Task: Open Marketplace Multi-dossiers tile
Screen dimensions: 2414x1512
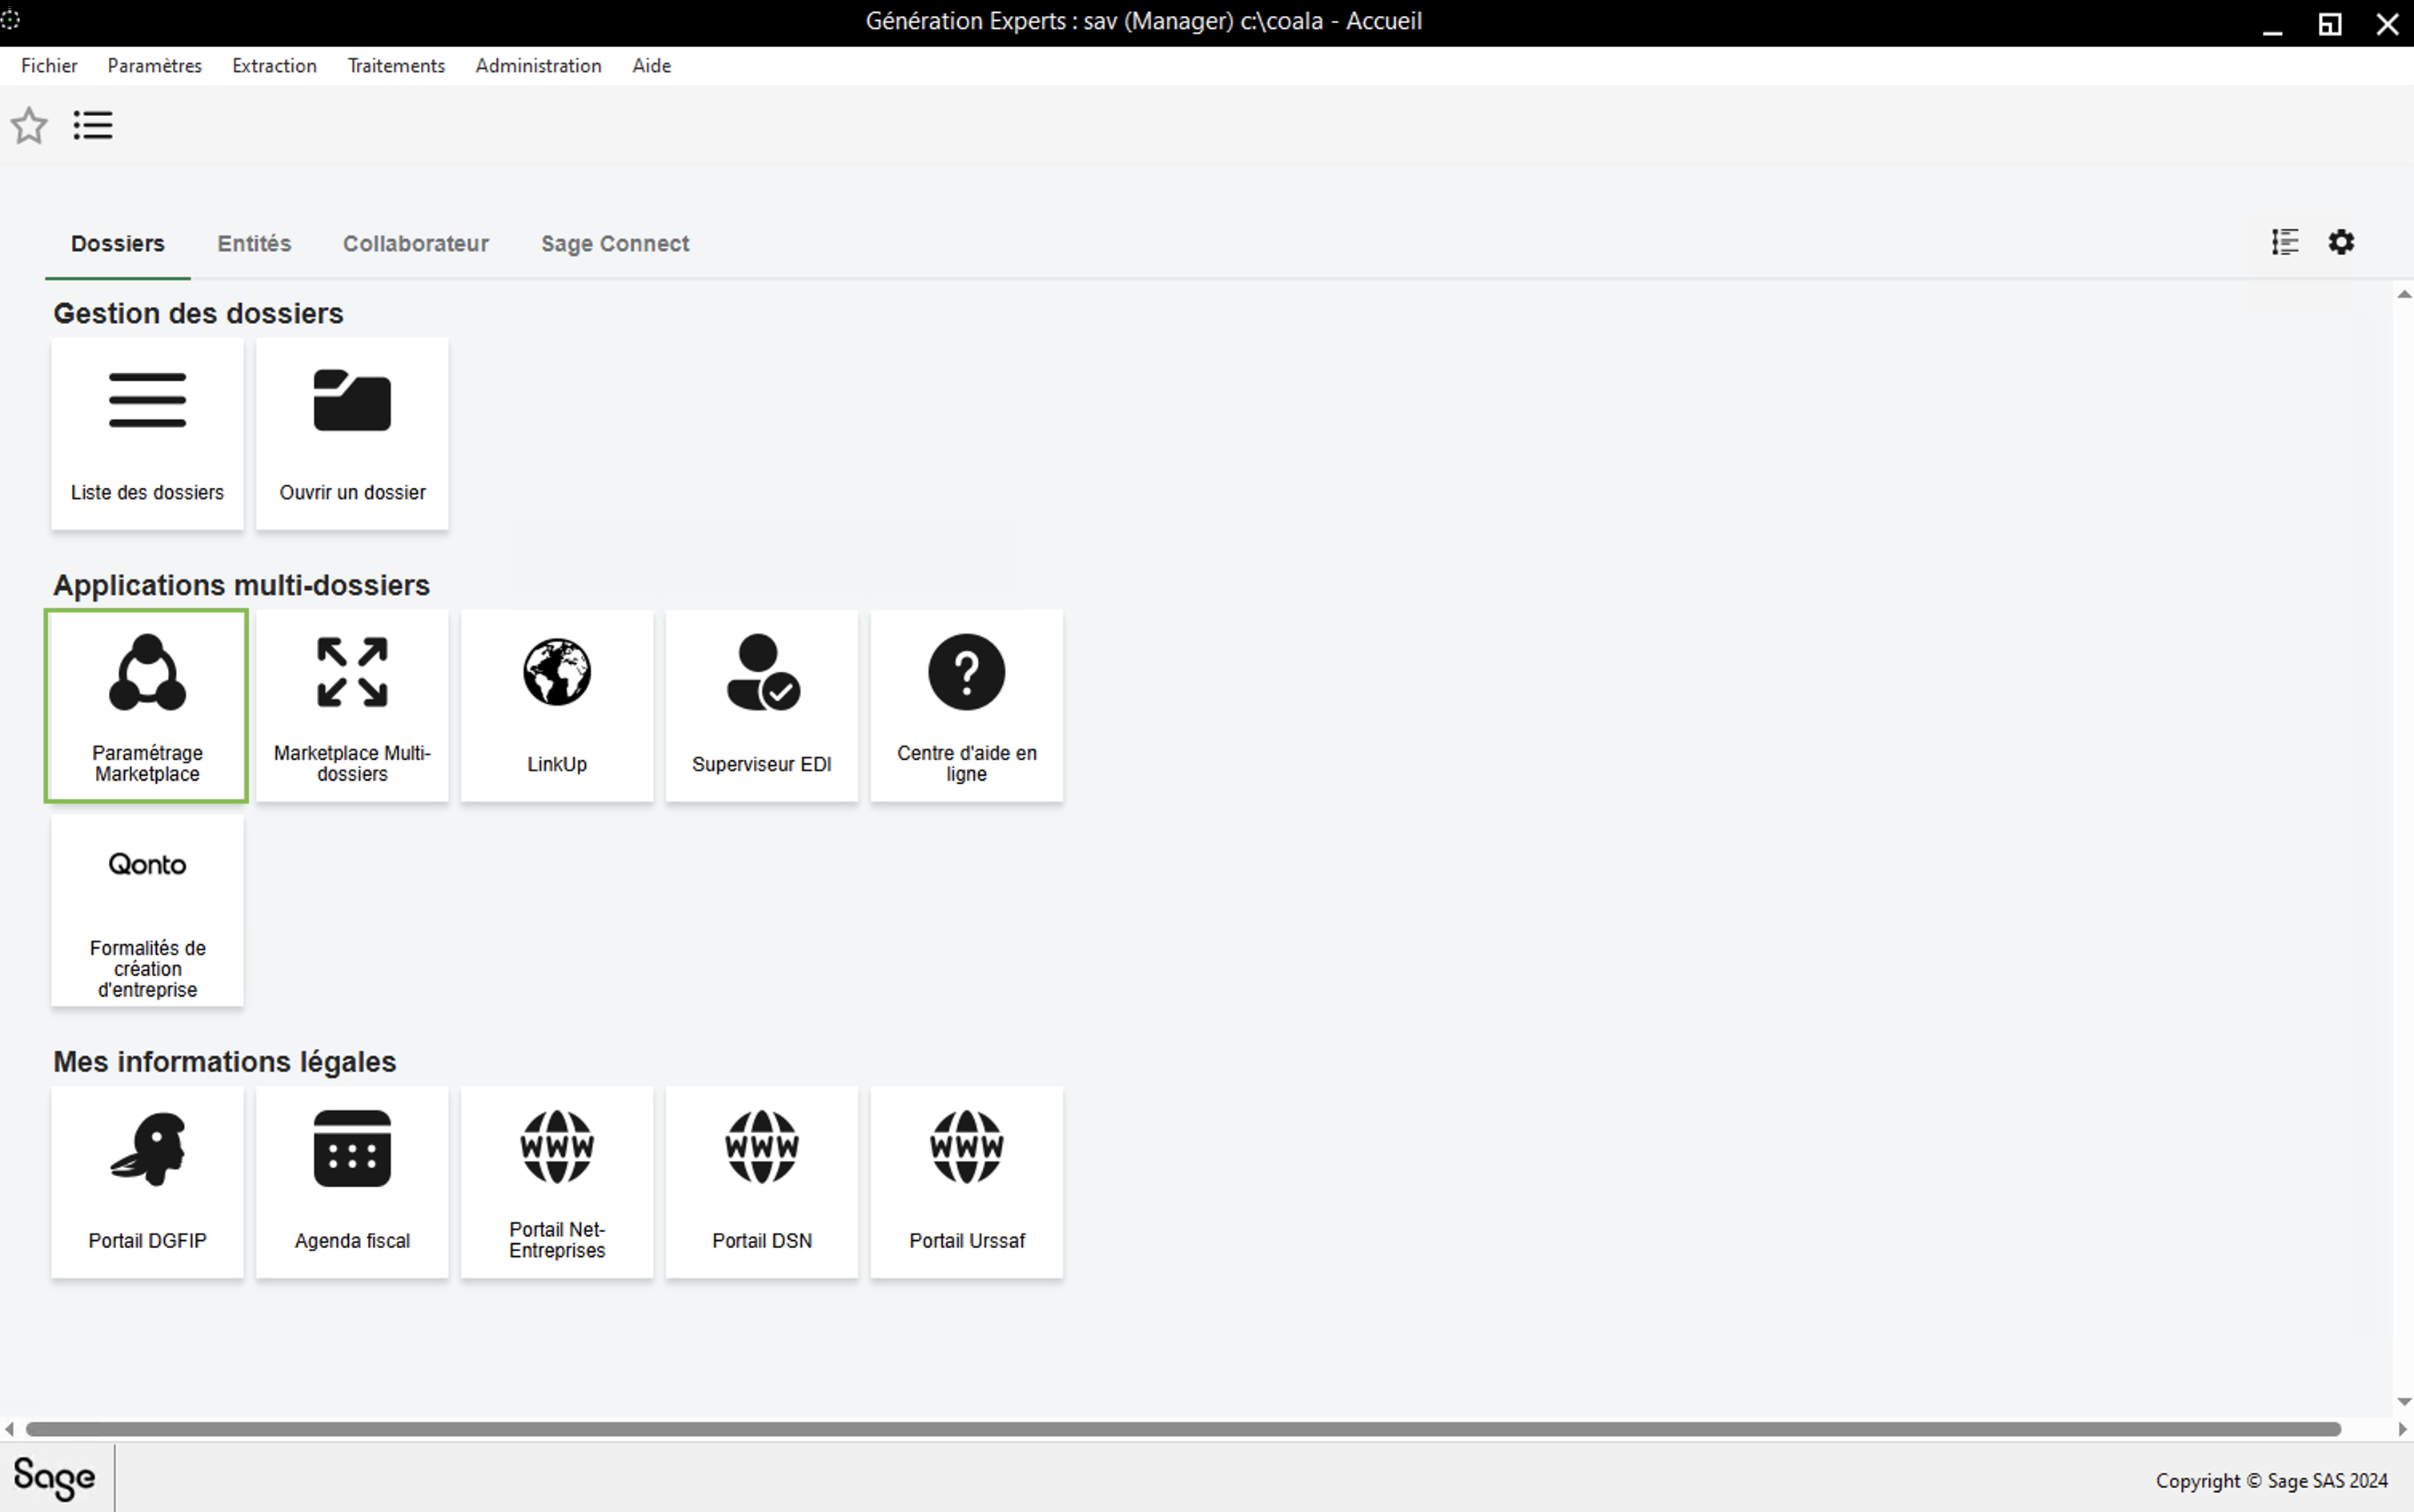Action: (x=351, y=706)
